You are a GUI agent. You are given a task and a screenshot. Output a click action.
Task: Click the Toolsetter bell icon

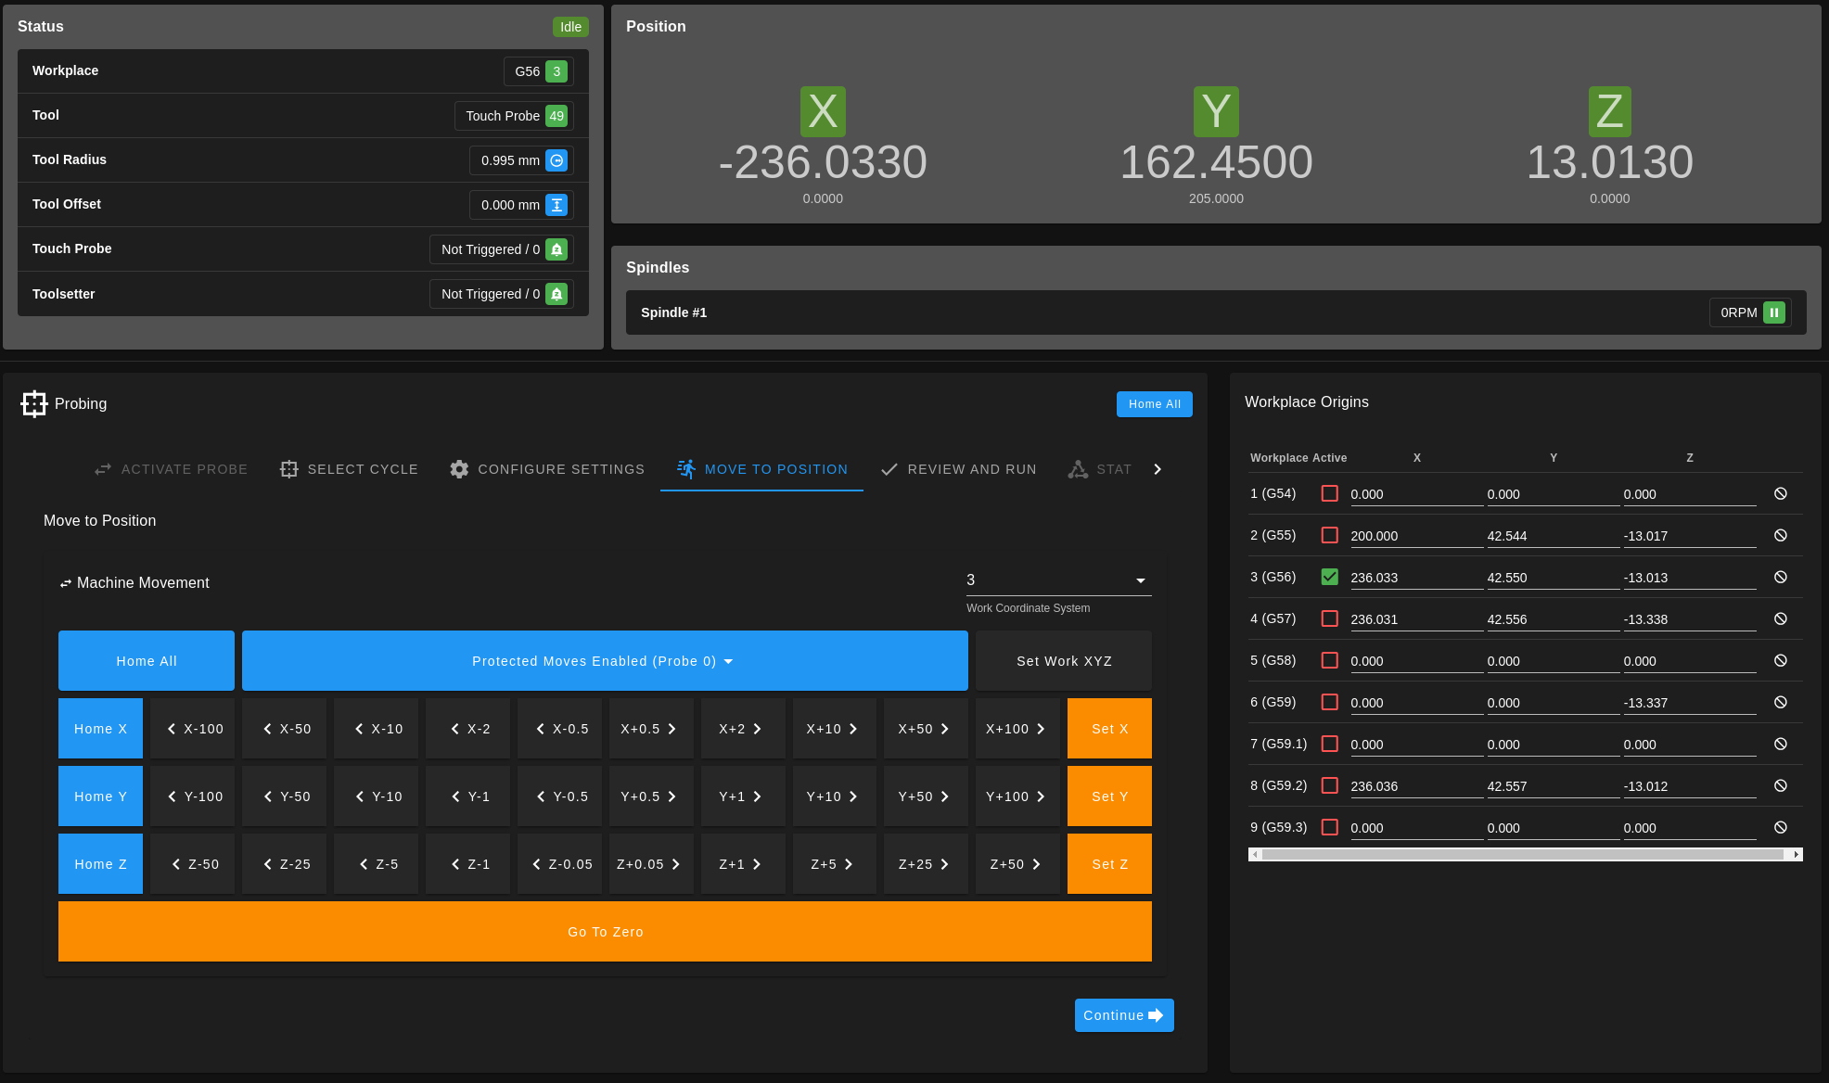coord(556,294)
